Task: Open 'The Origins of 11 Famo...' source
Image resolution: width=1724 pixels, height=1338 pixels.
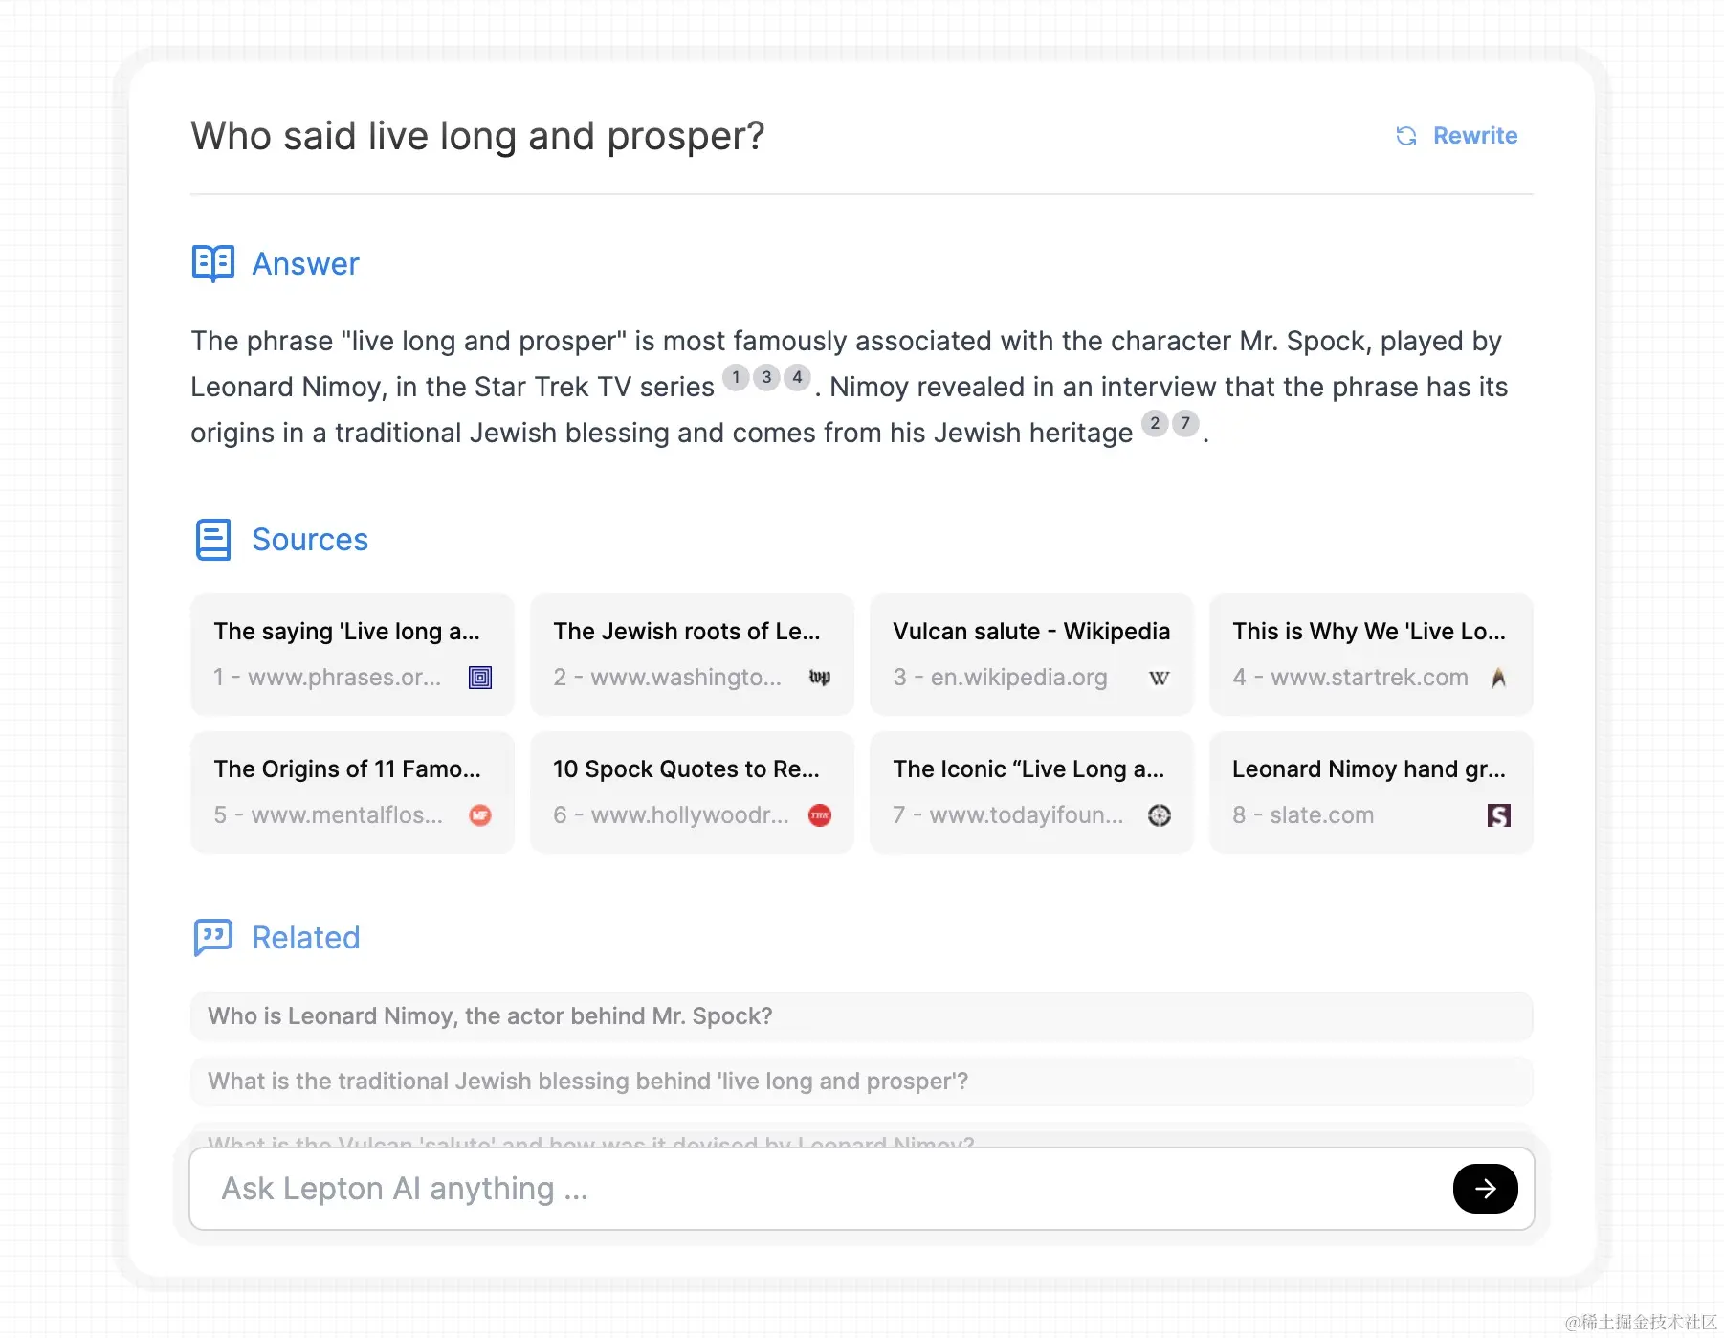Action: pyautogui.click(x=352, y=792)
